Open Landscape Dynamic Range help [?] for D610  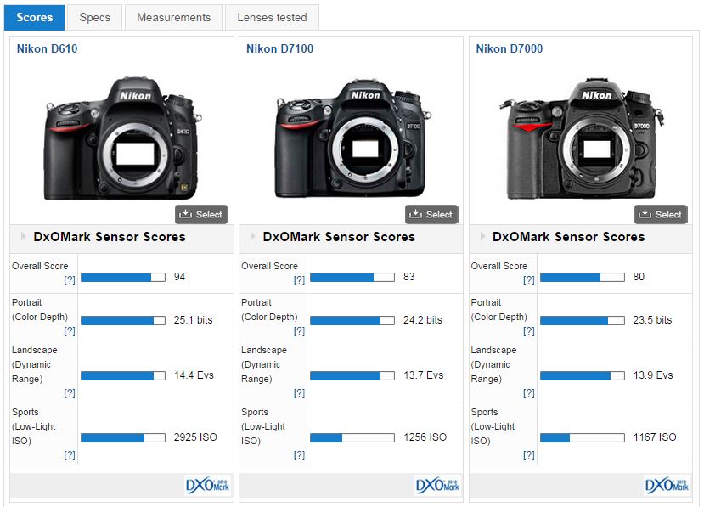click(70, 393)
